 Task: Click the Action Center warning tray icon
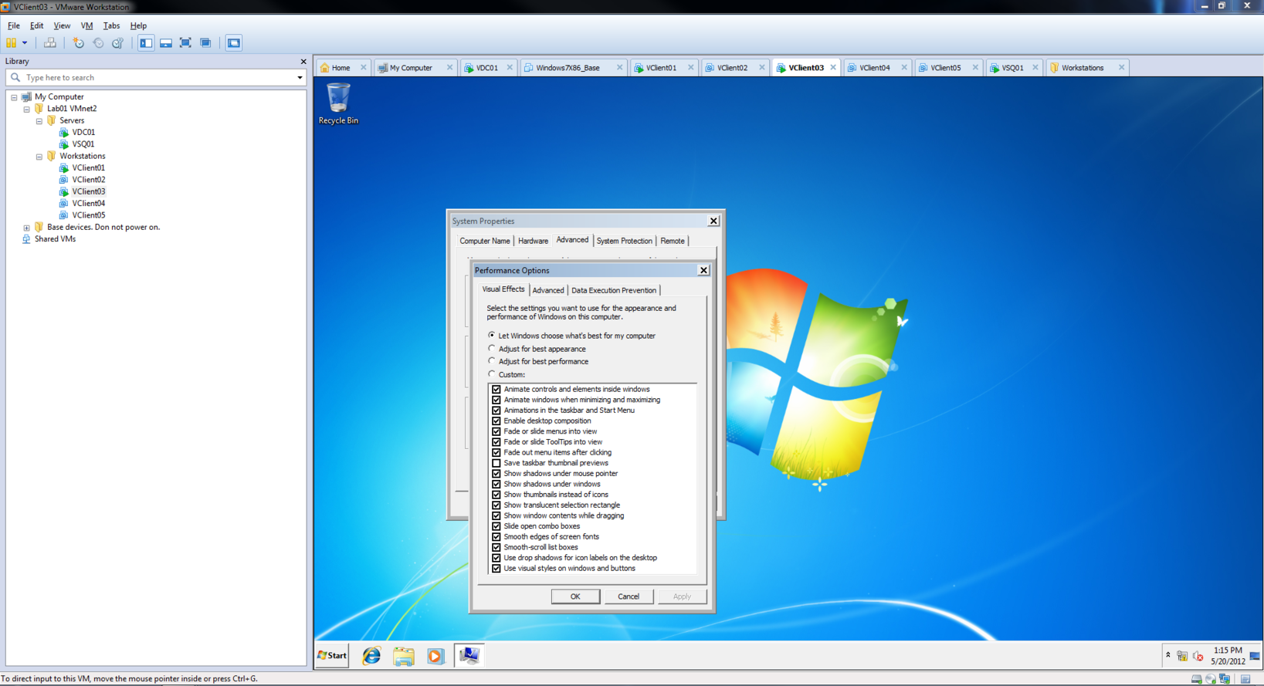[1182, 657]
